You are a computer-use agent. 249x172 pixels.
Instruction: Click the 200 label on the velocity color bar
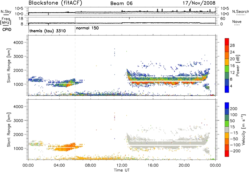(x=234, y=109)
